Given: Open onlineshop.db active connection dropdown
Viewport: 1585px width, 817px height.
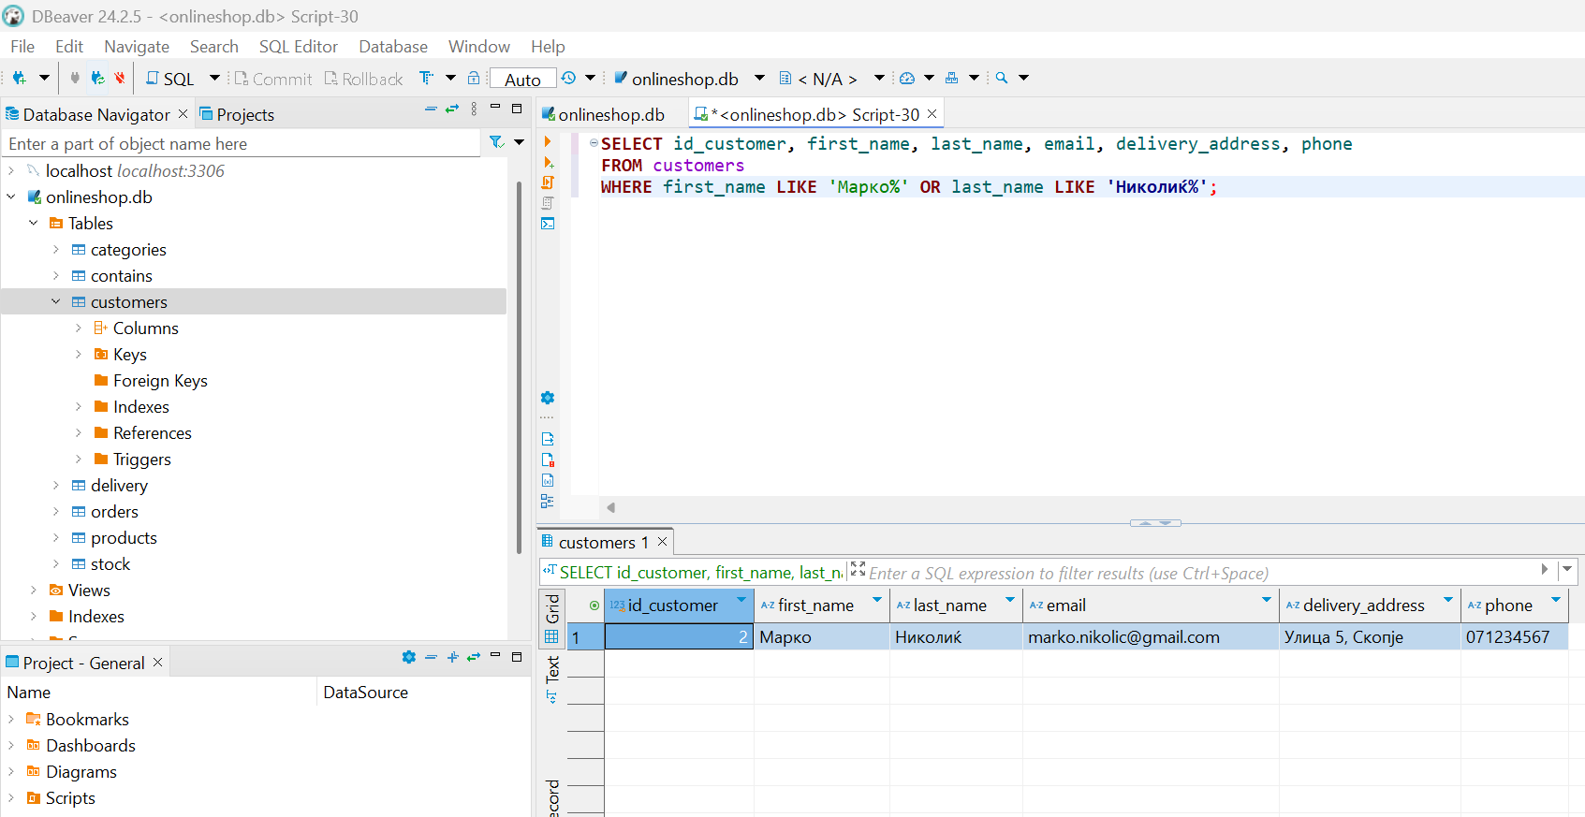Looking at the screenshot, I should (x=686, y=79).
